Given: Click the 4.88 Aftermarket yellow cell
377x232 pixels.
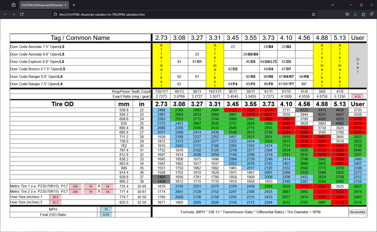Looking at the screenshot, I should click(x=322, y=65).
